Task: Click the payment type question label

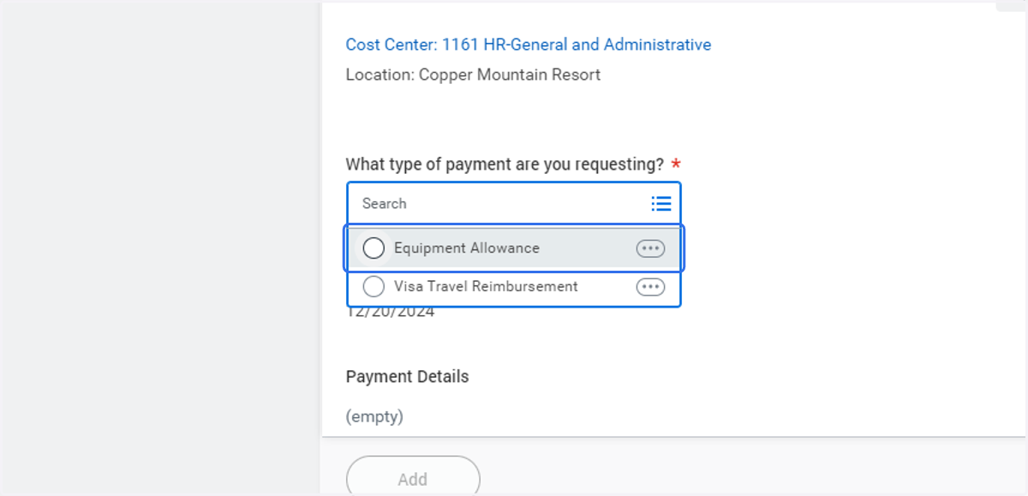Action: pyautogui.click(x=505, y=164)
